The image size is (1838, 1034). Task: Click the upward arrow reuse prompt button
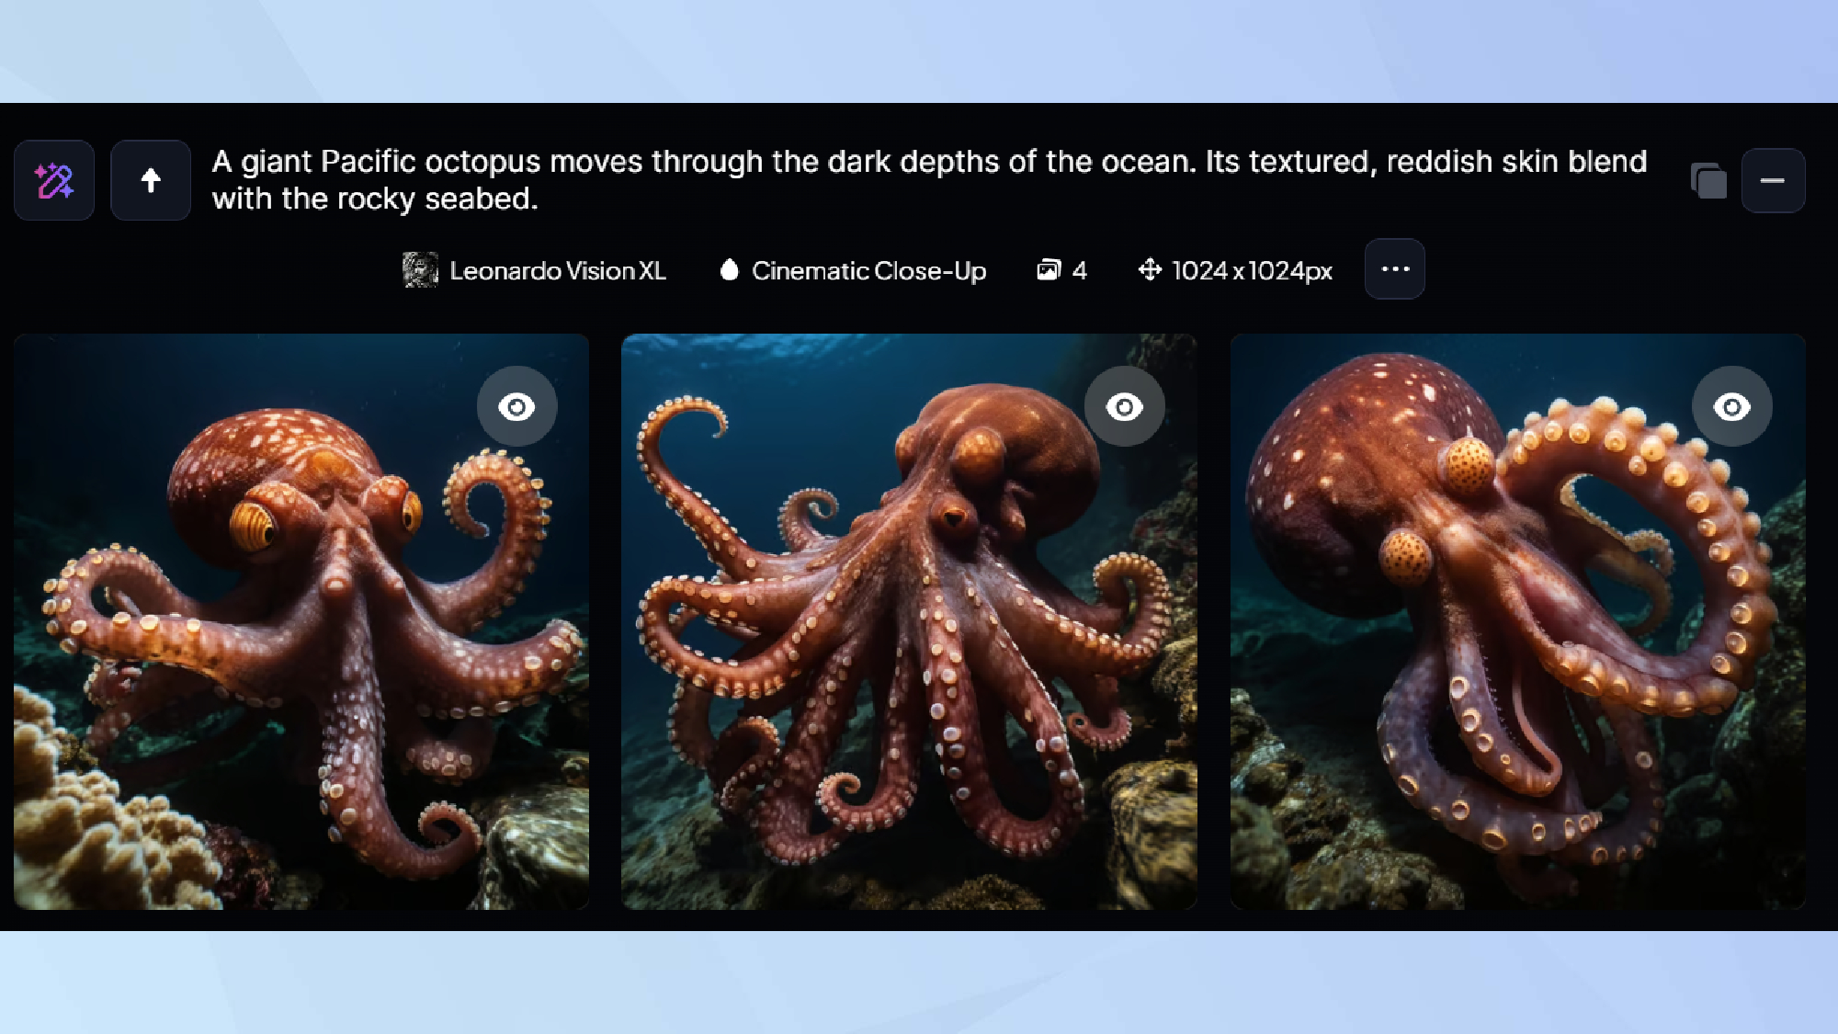point(151,180)
